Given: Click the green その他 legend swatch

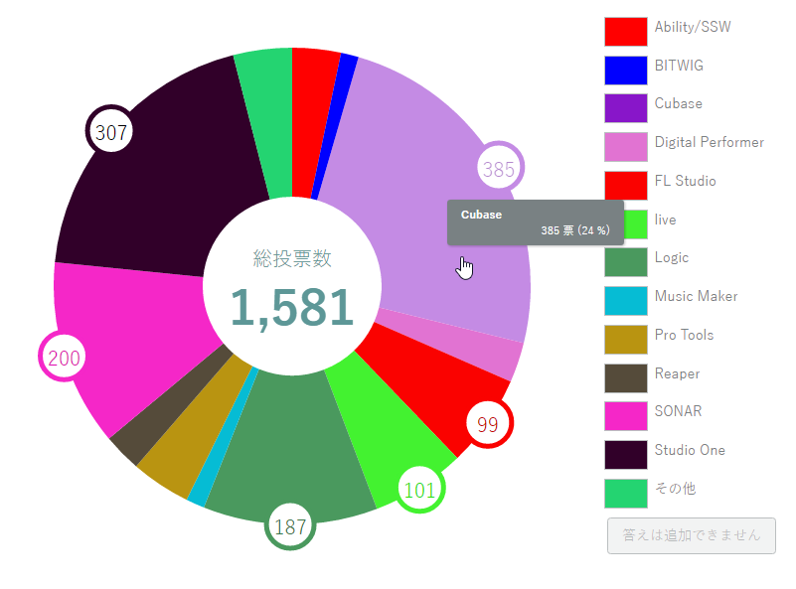Looking at the screenshot, I should coord(625,493).
